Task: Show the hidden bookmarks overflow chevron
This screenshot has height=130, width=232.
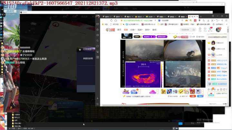Action: point(227,24)
